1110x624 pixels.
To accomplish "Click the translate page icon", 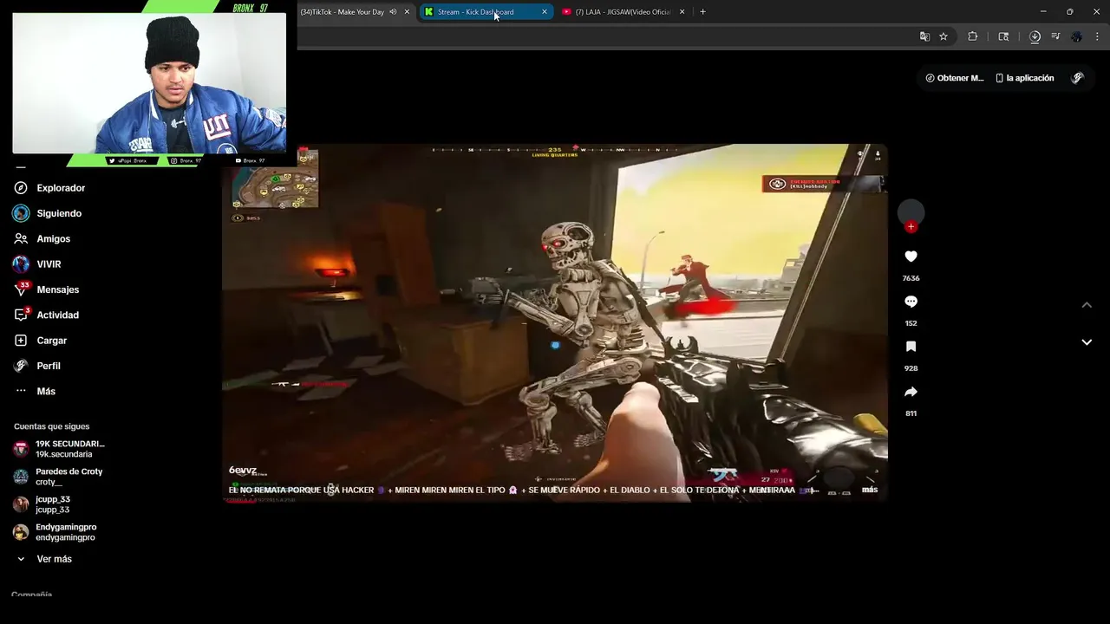I will (924, 36).
